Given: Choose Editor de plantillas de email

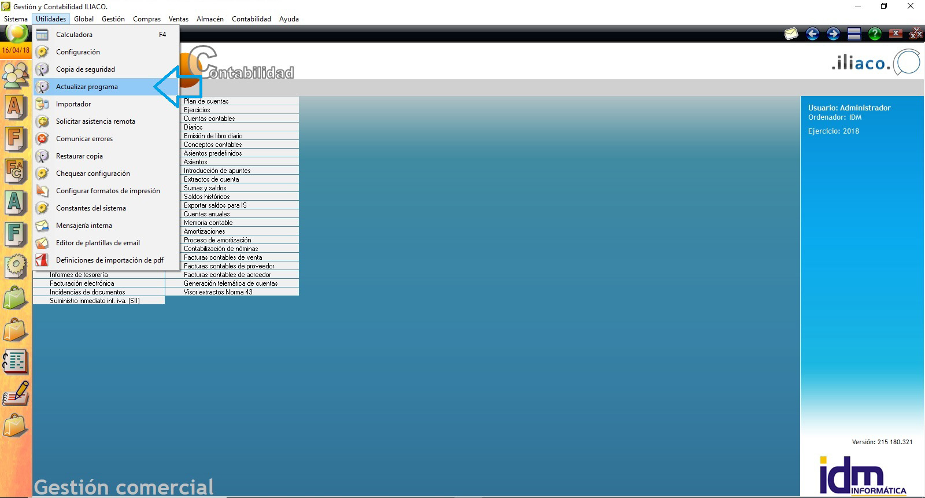Looking at the screenshot, I should coord(106,243).
